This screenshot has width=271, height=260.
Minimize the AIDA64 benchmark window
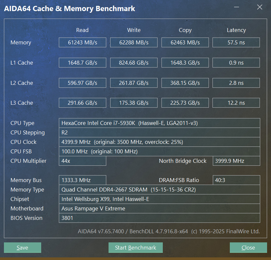[x=236, y=7]
